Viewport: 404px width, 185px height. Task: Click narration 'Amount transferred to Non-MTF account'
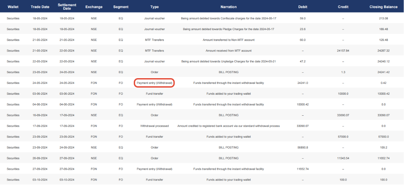pyautogui.click(x=229, y=40)
